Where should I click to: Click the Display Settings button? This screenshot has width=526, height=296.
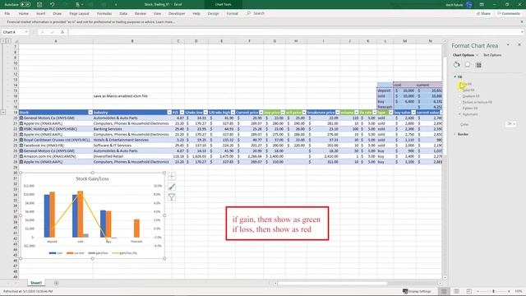[x=417, y=291]
